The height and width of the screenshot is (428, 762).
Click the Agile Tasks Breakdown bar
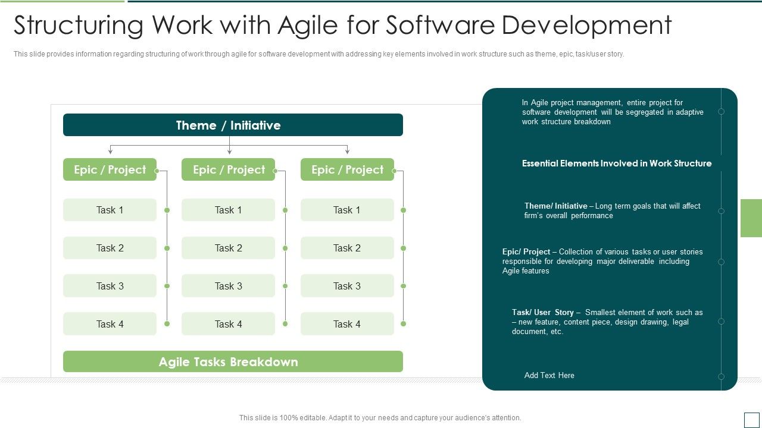(x=233, y=361)
